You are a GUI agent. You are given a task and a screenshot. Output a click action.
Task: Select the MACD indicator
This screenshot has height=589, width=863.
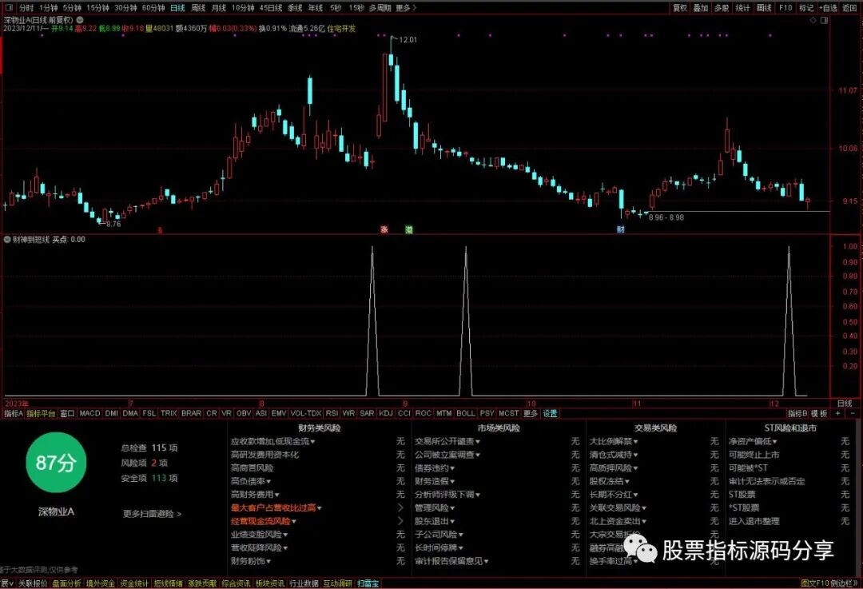click(89, 413)
